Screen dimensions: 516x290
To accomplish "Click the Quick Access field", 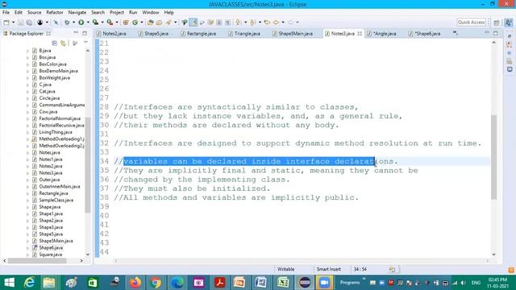I will point(472,23).
